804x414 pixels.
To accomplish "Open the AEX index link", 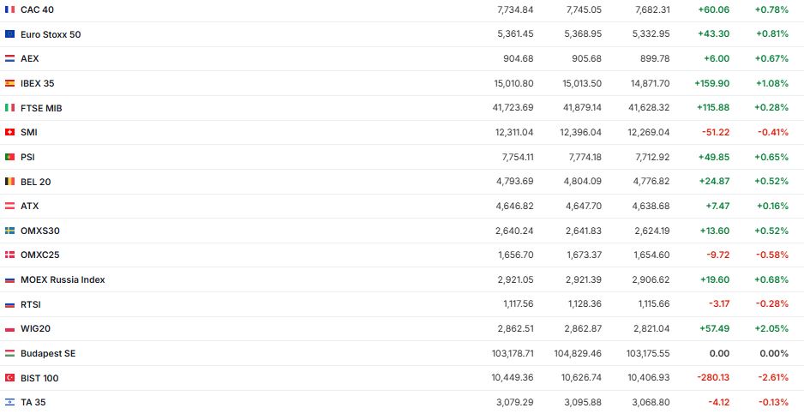I will tap(30, 58).
